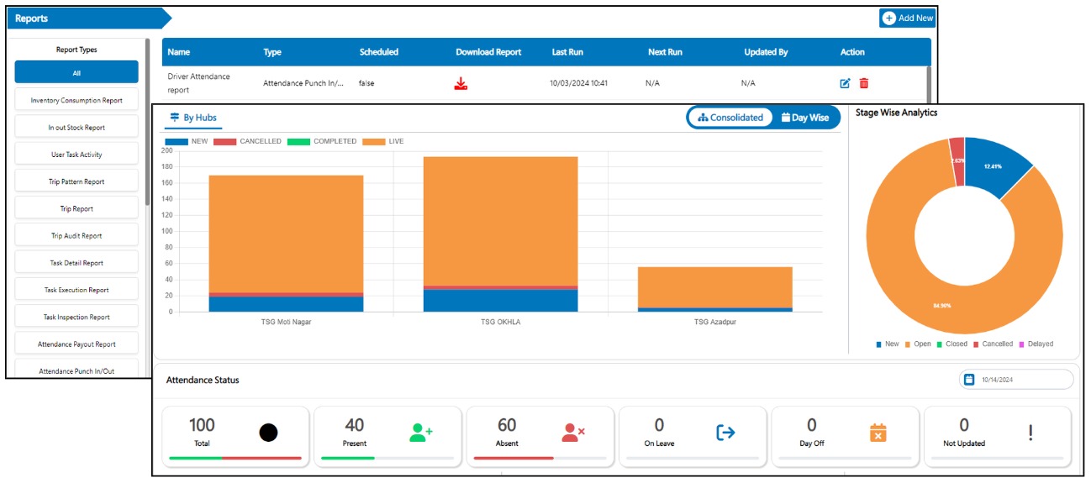Click the green Present user icon

click(x=420, y=433)
